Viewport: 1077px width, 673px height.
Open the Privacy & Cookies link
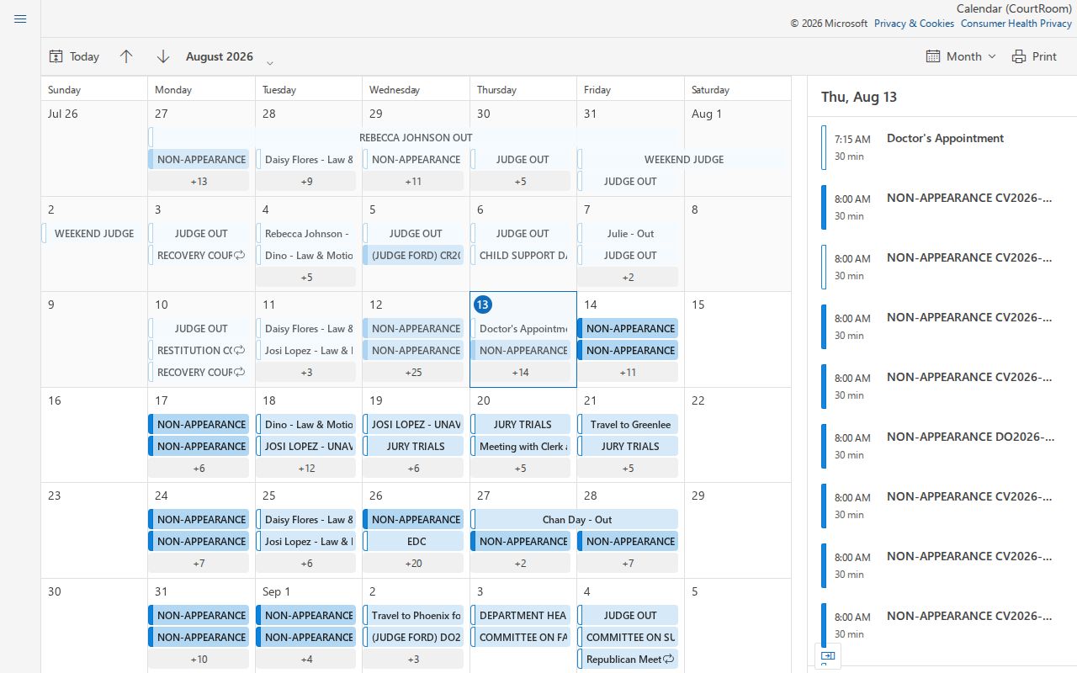914,24
